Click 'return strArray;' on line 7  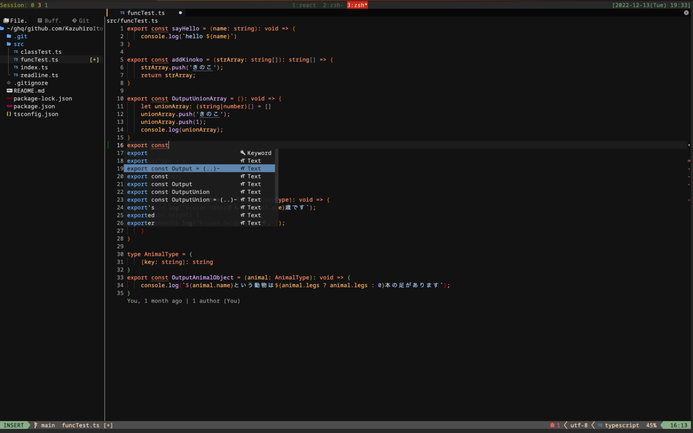click(x=168, y=75)
